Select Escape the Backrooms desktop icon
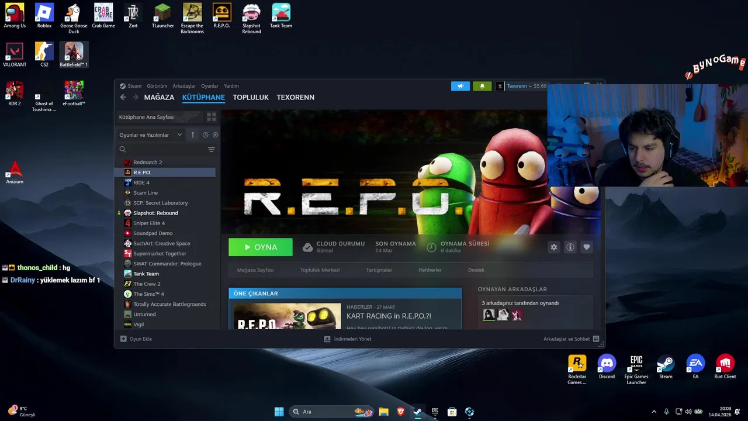 (192, 19)
